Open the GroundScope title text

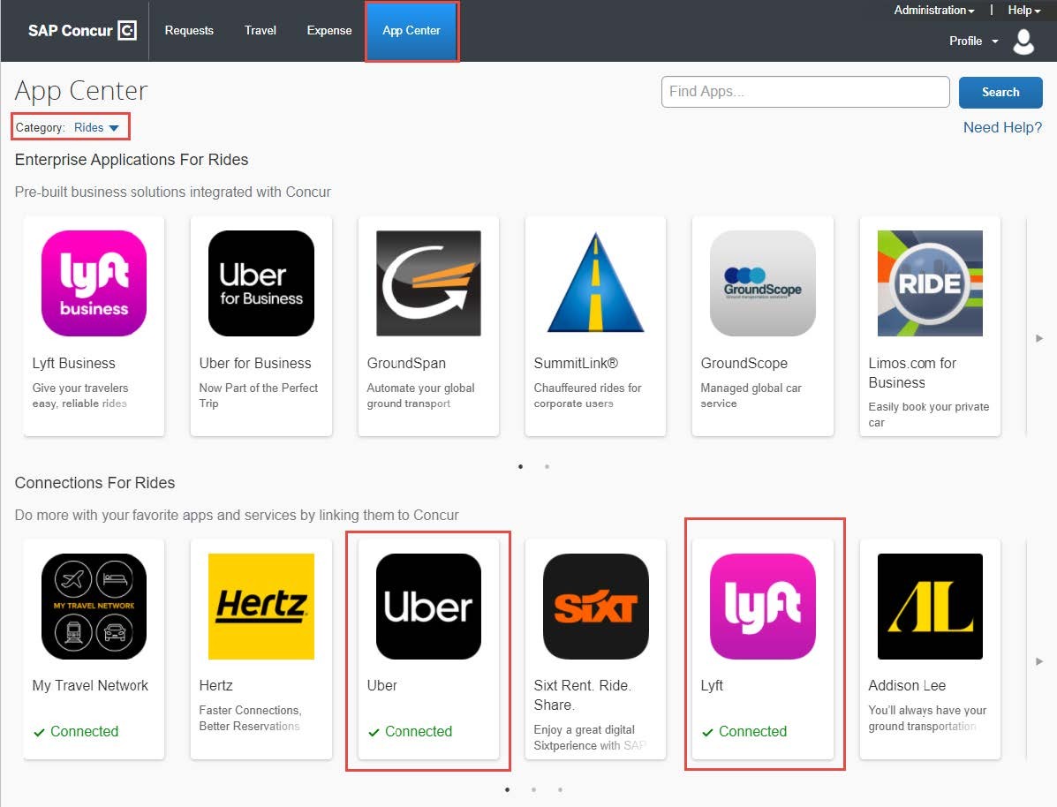tap(744, 364)
